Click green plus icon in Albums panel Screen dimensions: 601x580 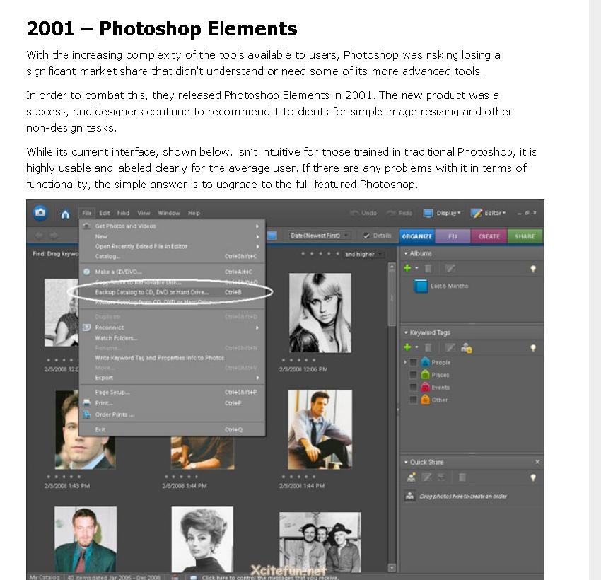click(x=407, y=268)
